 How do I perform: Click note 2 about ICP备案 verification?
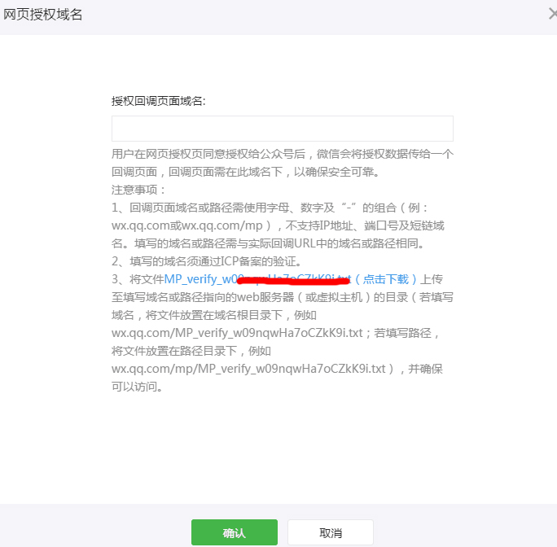pos(207,260)
